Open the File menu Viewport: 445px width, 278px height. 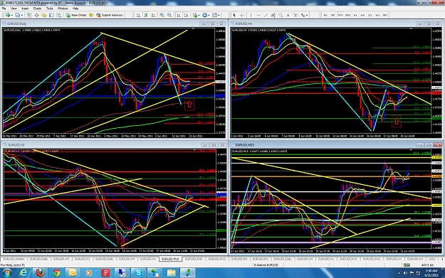pos(4,9)
